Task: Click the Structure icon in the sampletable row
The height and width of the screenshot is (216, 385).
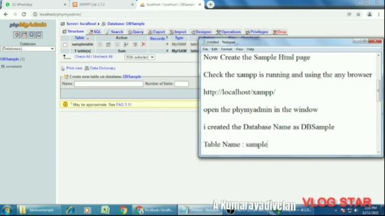Action: [x=108, y=44]
